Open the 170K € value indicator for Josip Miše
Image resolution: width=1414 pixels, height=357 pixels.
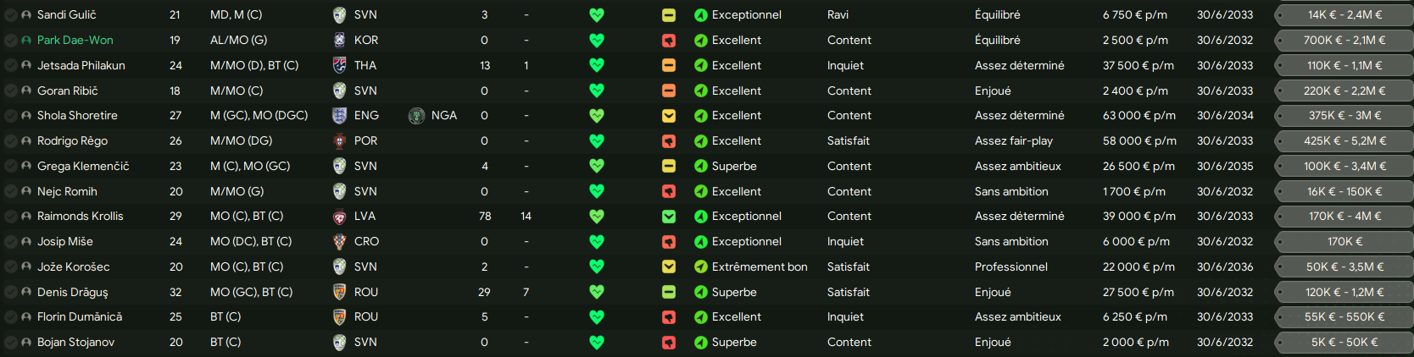pyautogui.click(x=1344, y=242)
